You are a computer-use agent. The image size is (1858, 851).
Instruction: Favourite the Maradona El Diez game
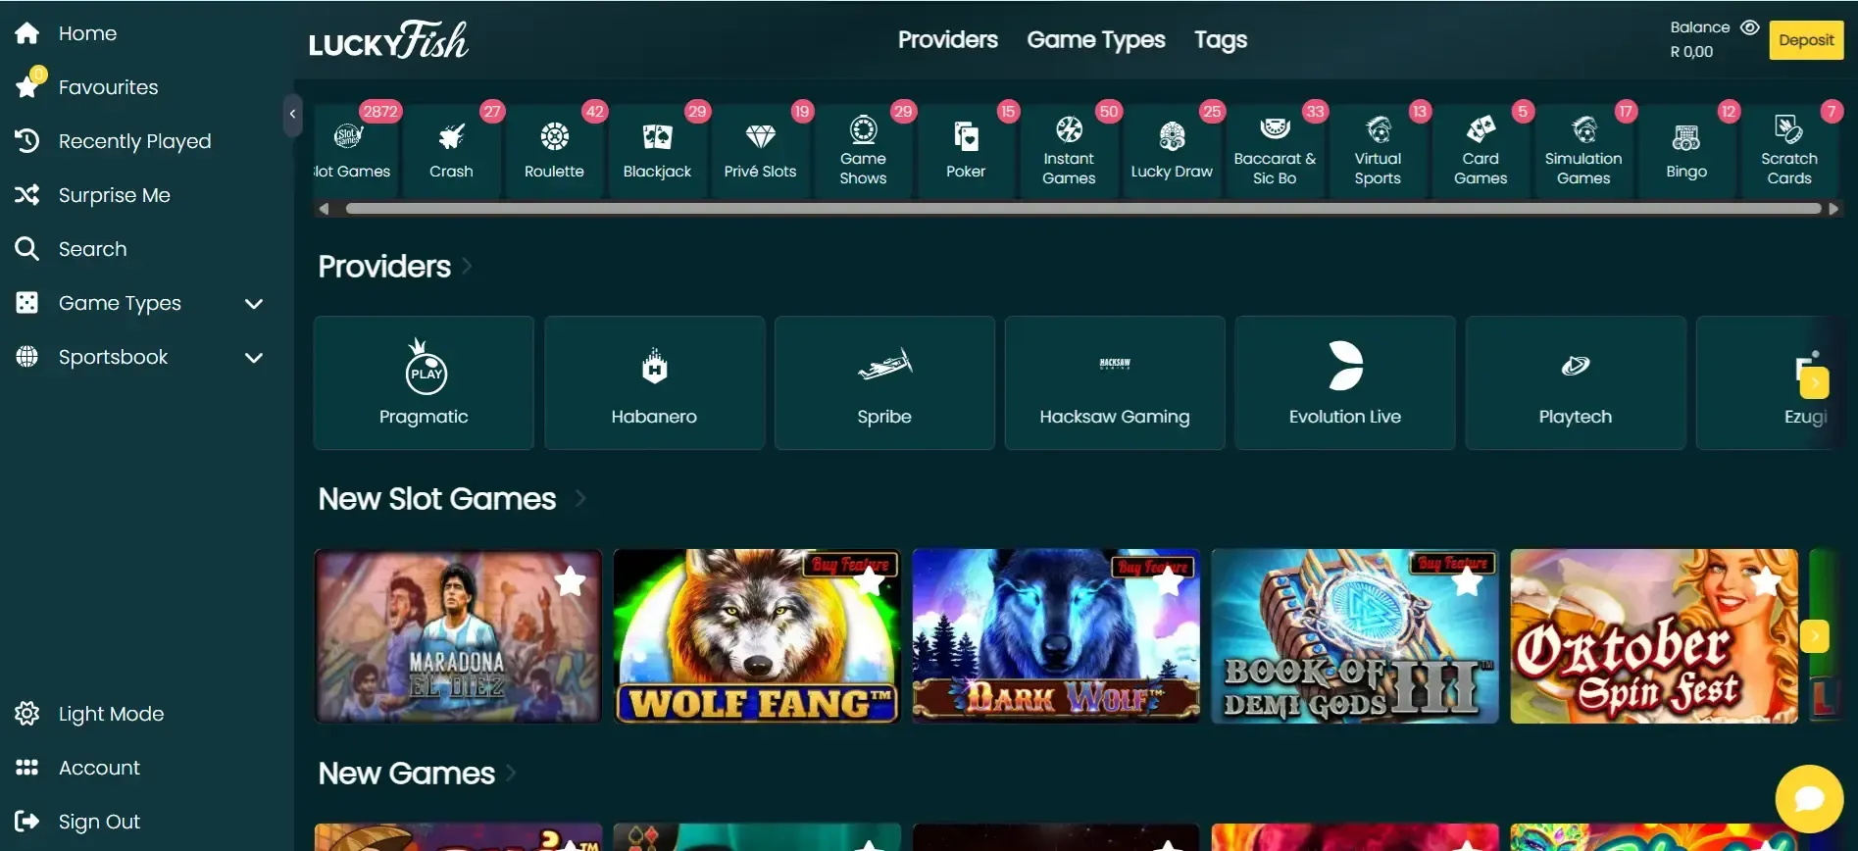[570, 582]
